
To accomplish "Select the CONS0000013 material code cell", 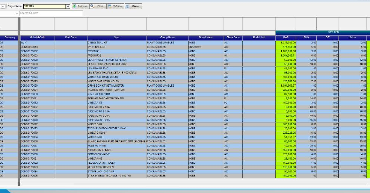I will 38,47.
